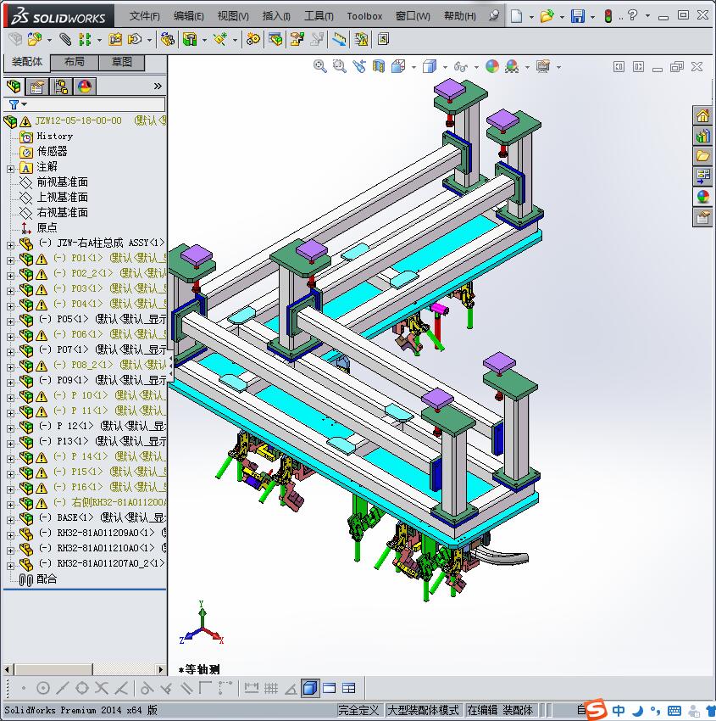
Task: Click the View Orientation cube icon
Action: pyautogui.click(x=398, y=67)
